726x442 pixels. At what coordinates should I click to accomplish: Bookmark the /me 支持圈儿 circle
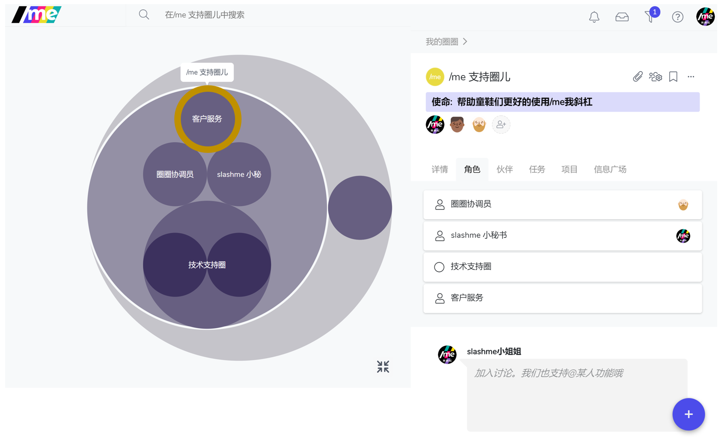(673, 77)
